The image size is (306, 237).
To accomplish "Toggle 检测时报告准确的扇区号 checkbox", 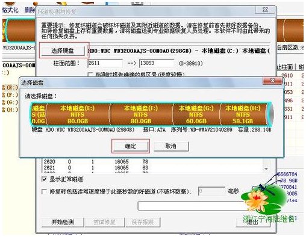I will 90,75.
